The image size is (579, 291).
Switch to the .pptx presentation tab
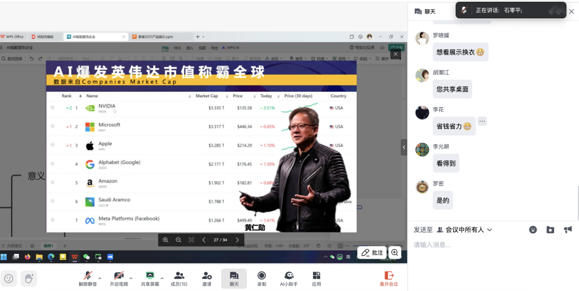tap(161, 36)
